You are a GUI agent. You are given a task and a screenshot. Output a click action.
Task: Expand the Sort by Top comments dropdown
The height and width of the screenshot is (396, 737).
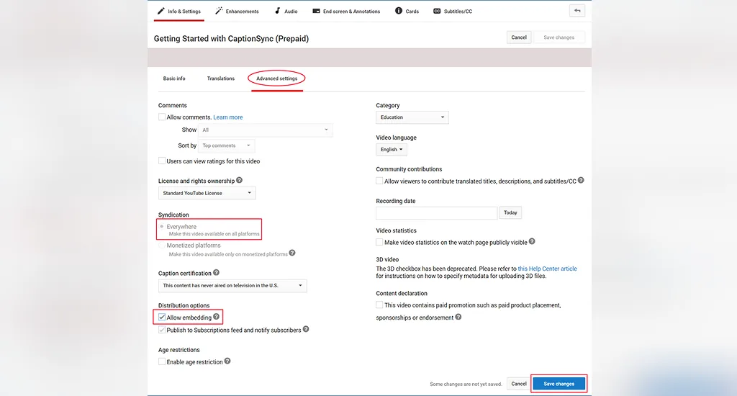[x=227, y=145]
